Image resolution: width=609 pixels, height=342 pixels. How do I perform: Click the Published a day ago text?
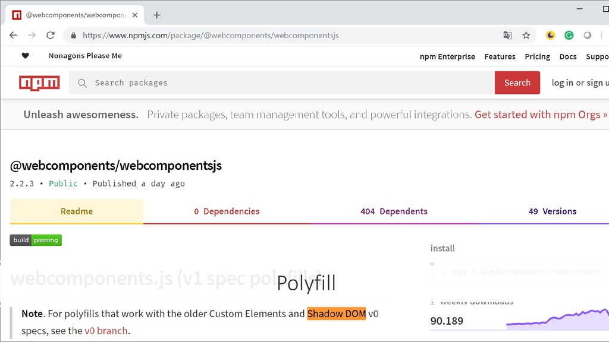click(139, 183)
